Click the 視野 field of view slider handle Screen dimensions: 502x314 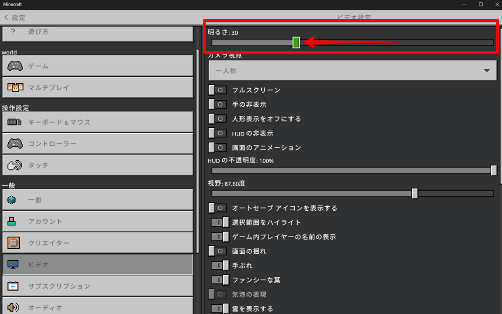coord(415,193)
